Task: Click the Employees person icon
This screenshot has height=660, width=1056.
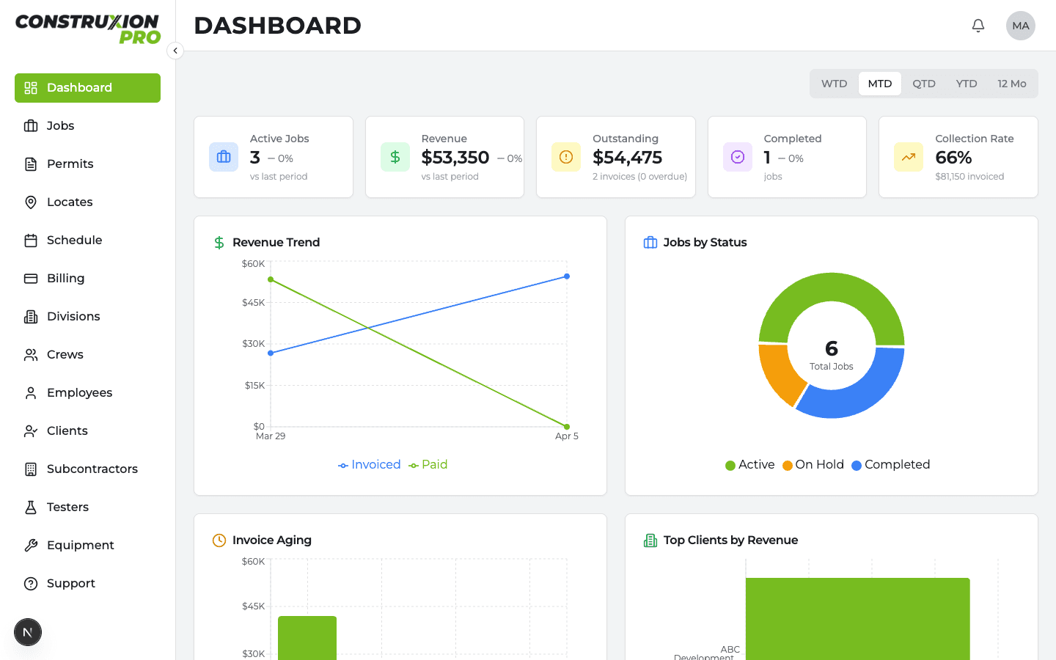Action: click(x=31, y=393)
